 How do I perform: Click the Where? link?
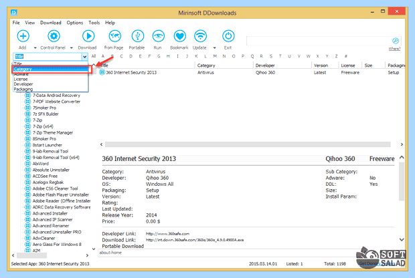(x=394, y=49)
